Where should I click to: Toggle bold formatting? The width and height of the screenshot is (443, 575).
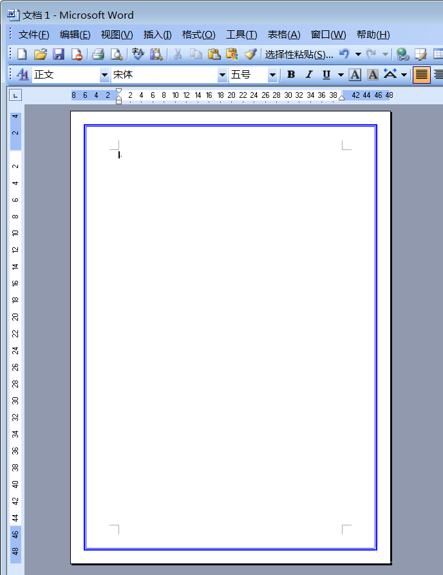click(291, 75)
